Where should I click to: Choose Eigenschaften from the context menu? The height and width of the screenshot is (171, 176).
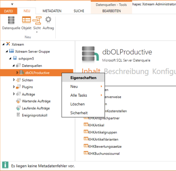pos(83,78)
